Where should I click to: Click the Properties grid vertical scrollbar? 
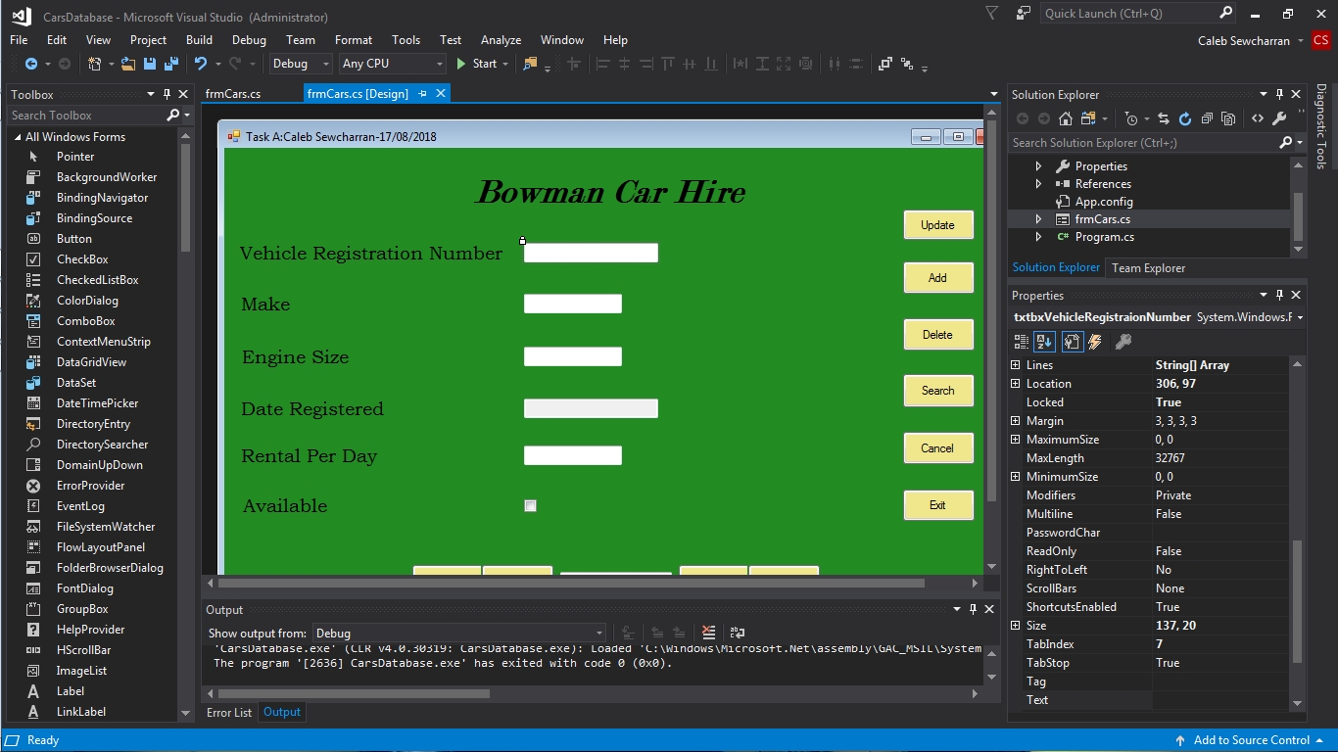pos(1298,602)
